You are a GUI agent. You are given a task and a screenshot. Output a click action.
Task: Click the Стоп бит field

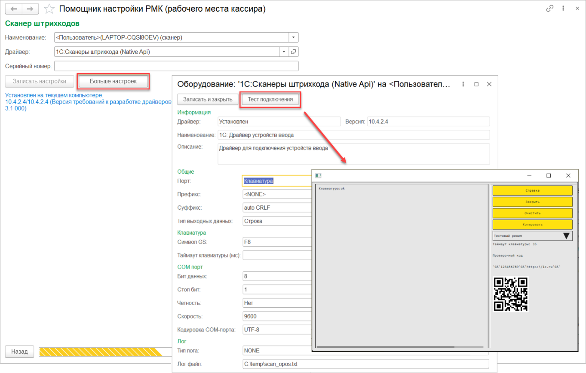[277, 289]
